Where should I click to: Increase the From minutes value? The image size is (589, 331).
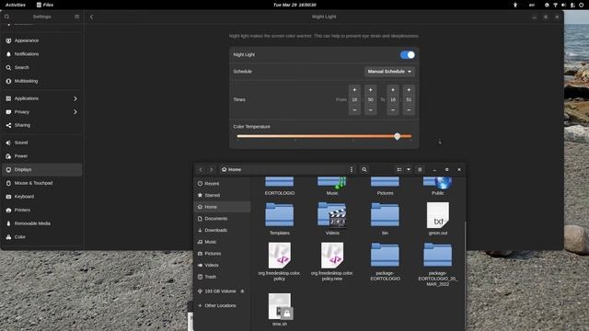pos(370,90)
